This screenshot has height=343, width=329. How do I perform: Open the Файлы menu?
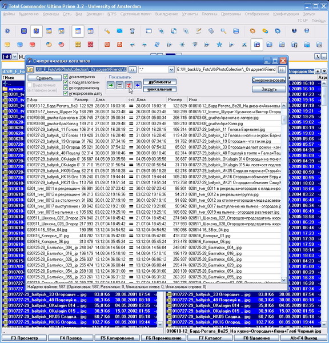point(9,14)
